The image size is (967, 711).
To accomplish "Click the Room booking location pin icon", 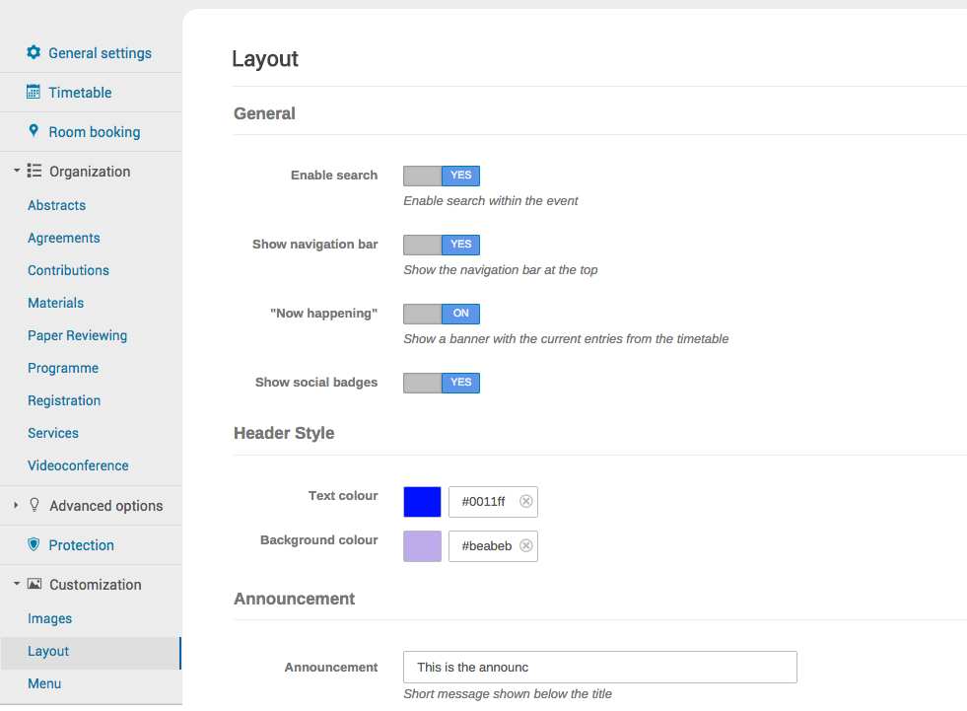I will point(34,131).
